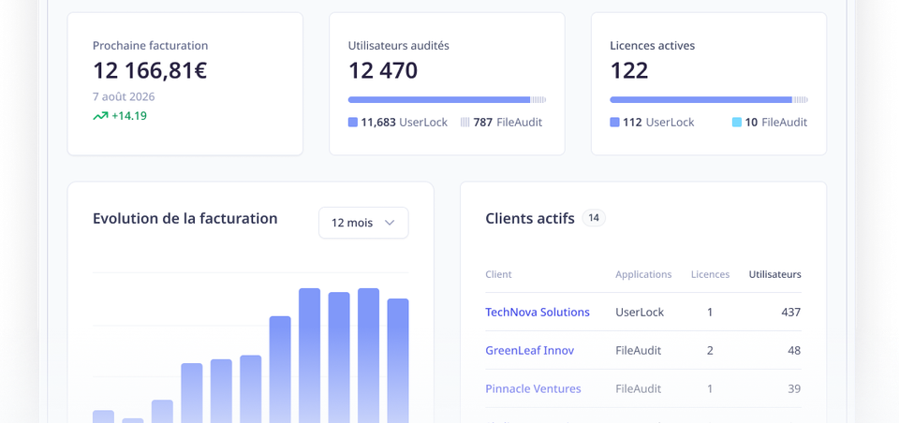This screenshot has width=899, height=423.
Task: Click the 12 166,81€ billing amount
Action: point(150,70)
